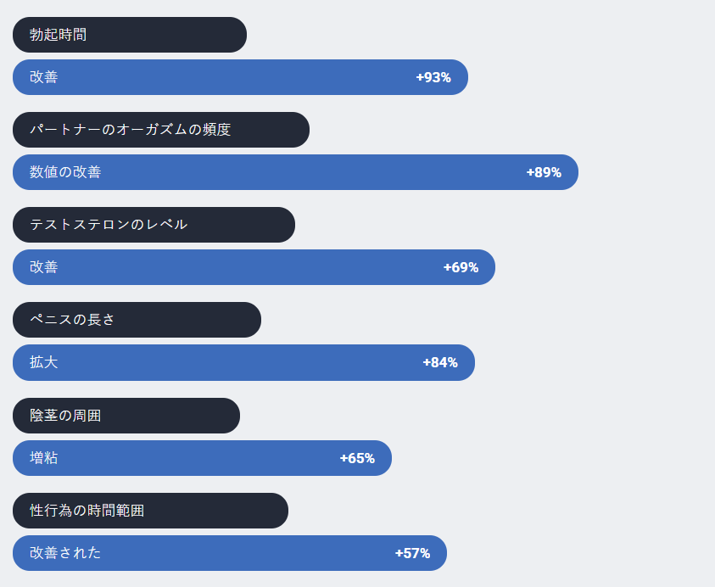Select the 数値の改善 bar text

65,172
